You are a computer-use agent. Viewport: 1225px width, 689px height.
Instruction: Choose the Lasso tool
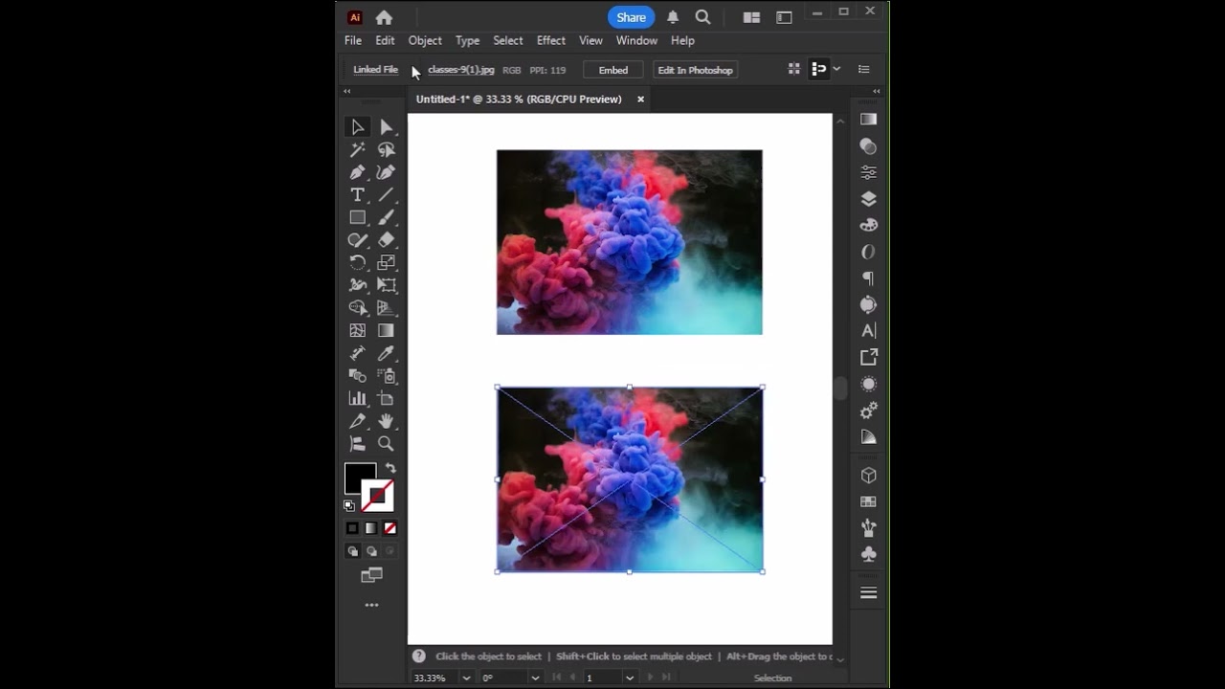(x=386, y=150)
